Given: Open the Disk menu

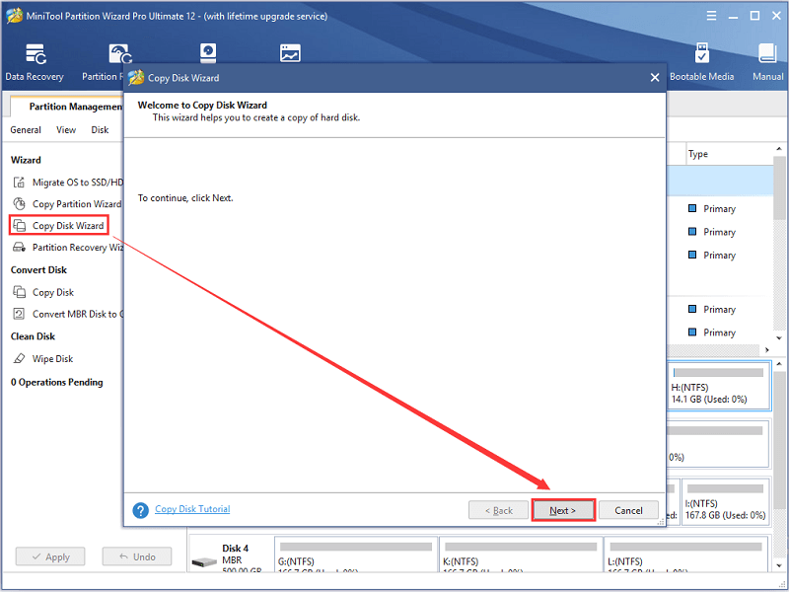Looking at the screenshot, I should 100,130.
